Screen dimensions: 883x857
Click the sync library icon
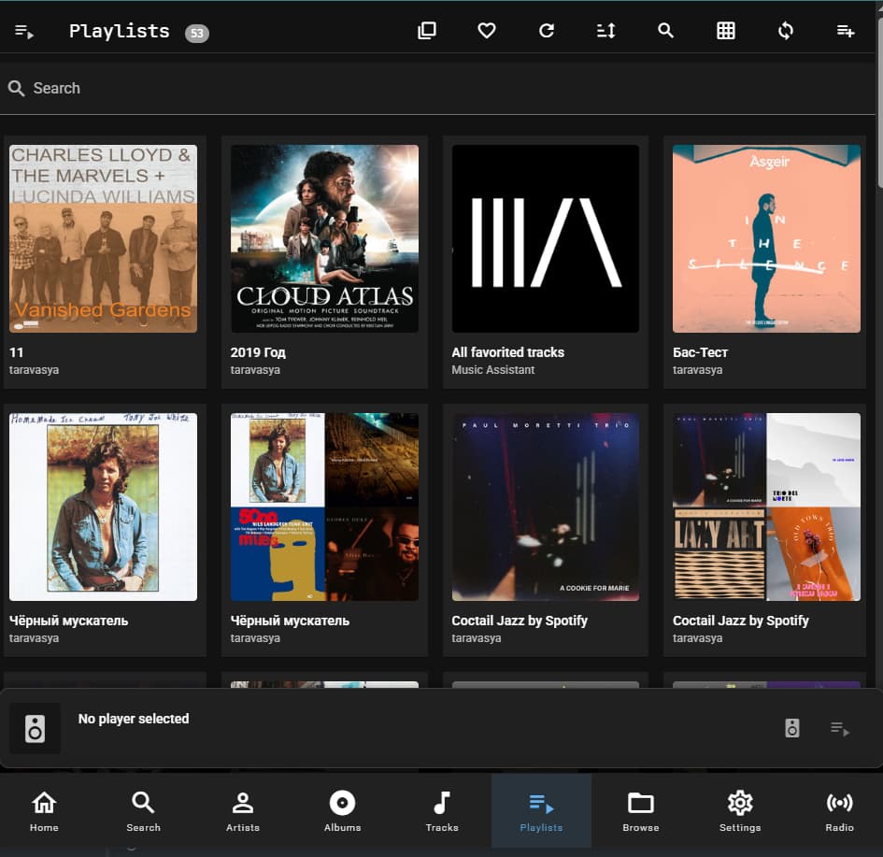[786, 31]
